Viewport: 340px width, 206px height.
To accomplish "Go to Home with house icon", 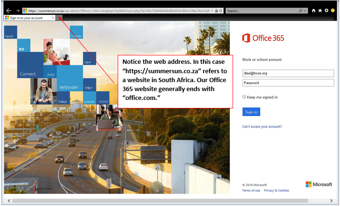I will click(x=314, y=11).
